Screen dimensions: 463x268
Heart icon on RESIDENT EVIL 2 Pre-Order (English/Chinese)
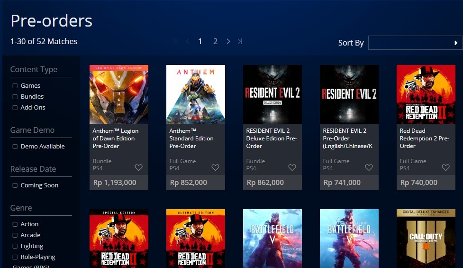369,167
